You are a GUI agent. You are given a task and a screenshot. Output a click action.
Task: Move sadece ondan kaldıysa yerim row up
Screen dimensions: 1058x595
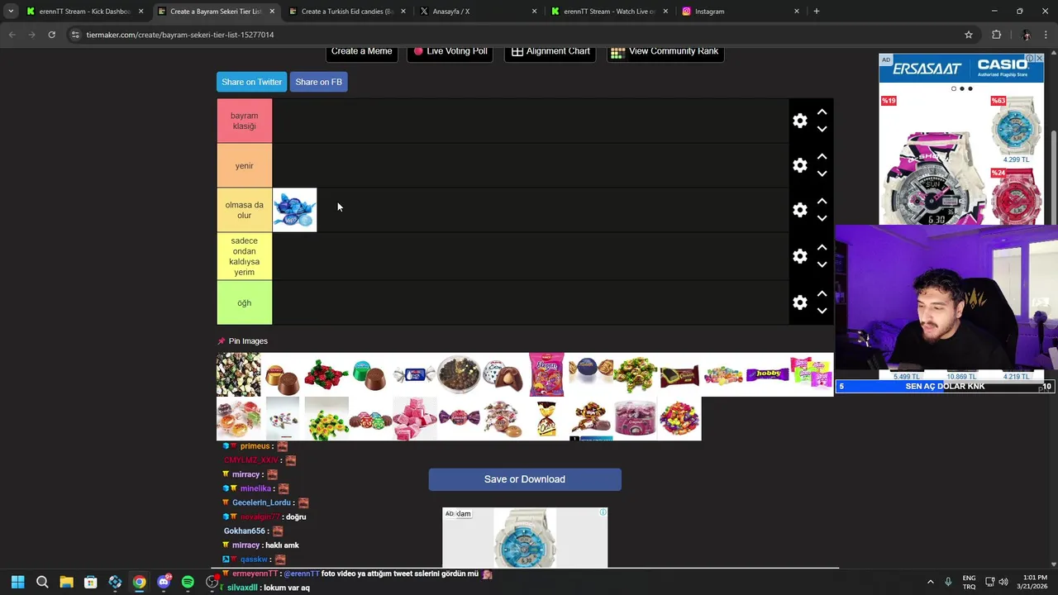pos(822,247)
